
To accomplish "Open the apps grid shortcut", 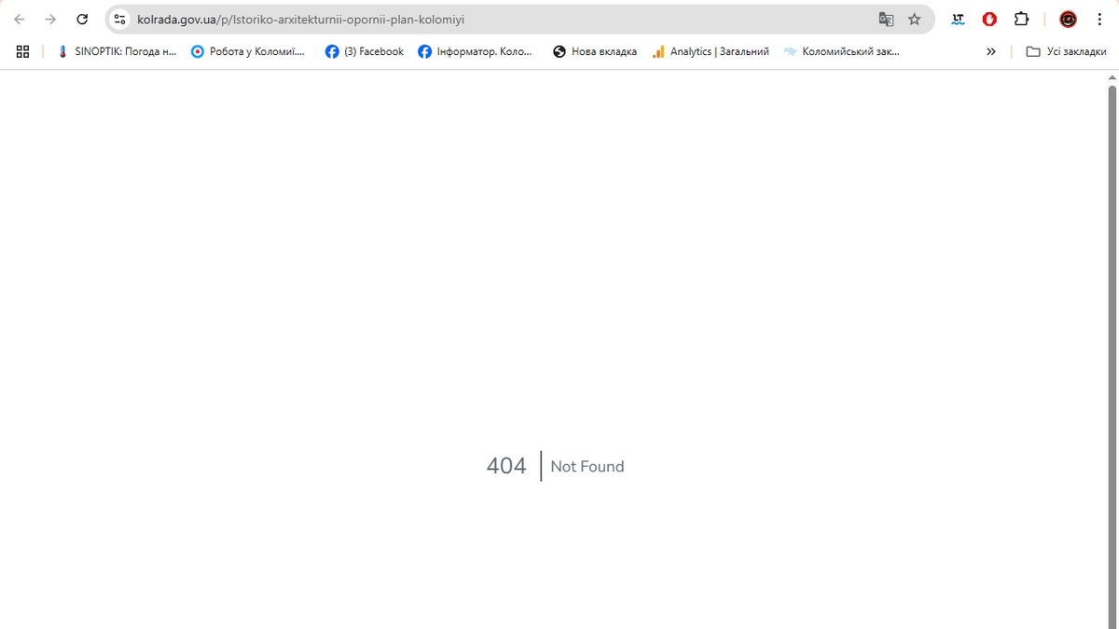I will tap(23, 52).
